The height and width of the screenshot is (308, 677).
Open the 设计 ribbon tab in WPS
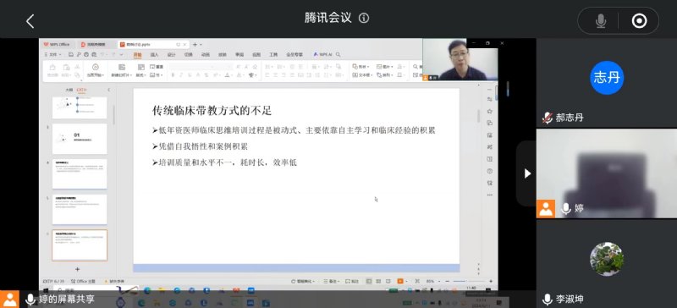tap(172, 55)
